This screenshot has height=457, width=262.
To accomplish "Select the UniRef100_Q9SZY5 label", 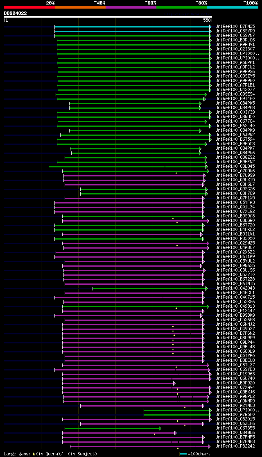I will 235,76.
